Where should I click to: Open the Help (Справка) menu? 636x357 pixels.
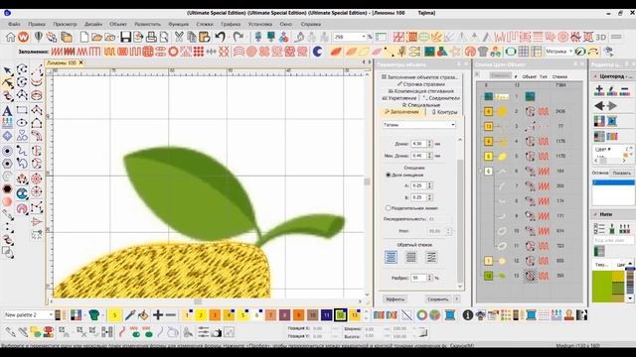pyautogui.click(x=311, y=24)
